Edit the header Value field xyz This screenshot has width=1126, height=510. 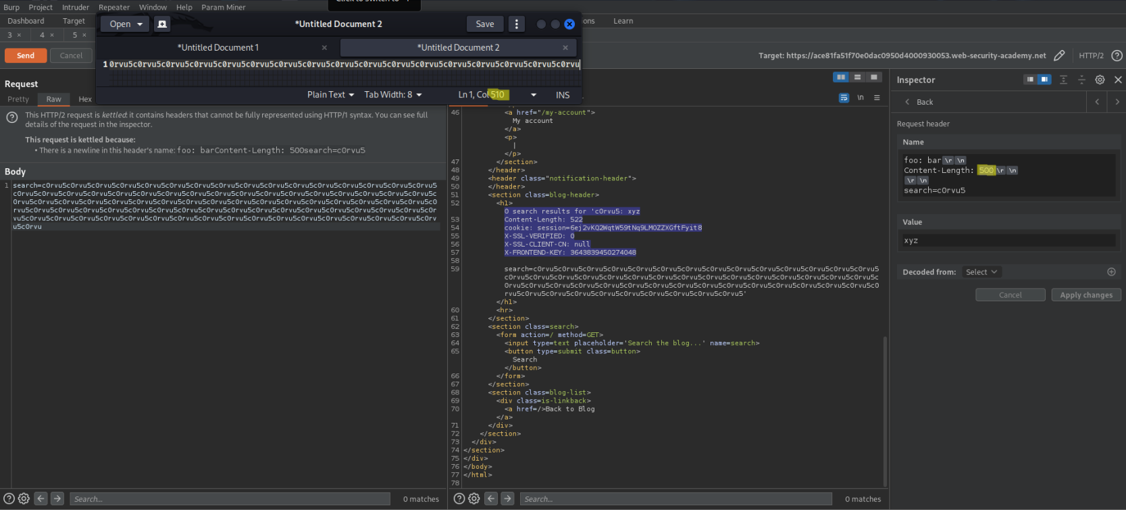(1009, 240)
